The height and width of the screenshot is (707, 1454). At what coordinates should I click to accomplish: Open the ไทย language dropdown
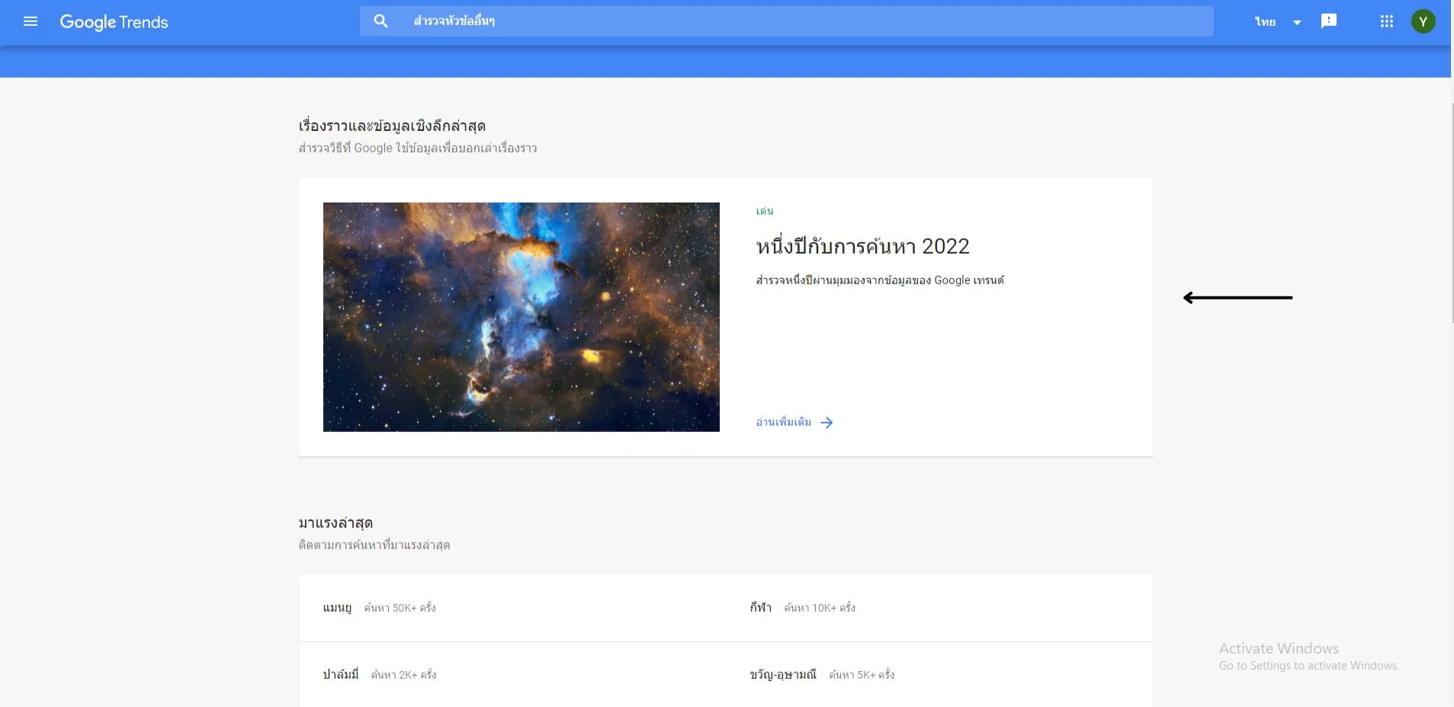pyautogui.click(x=1265, y=21)
